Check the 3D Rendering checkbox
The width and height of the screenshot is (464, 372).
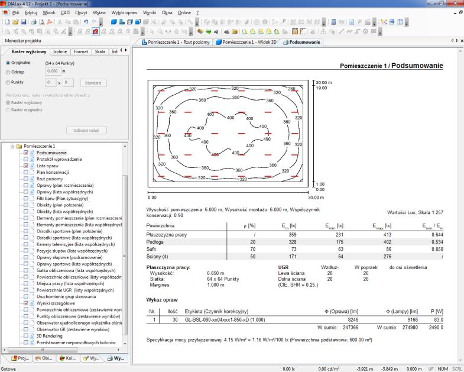click(x=26, y=336)
